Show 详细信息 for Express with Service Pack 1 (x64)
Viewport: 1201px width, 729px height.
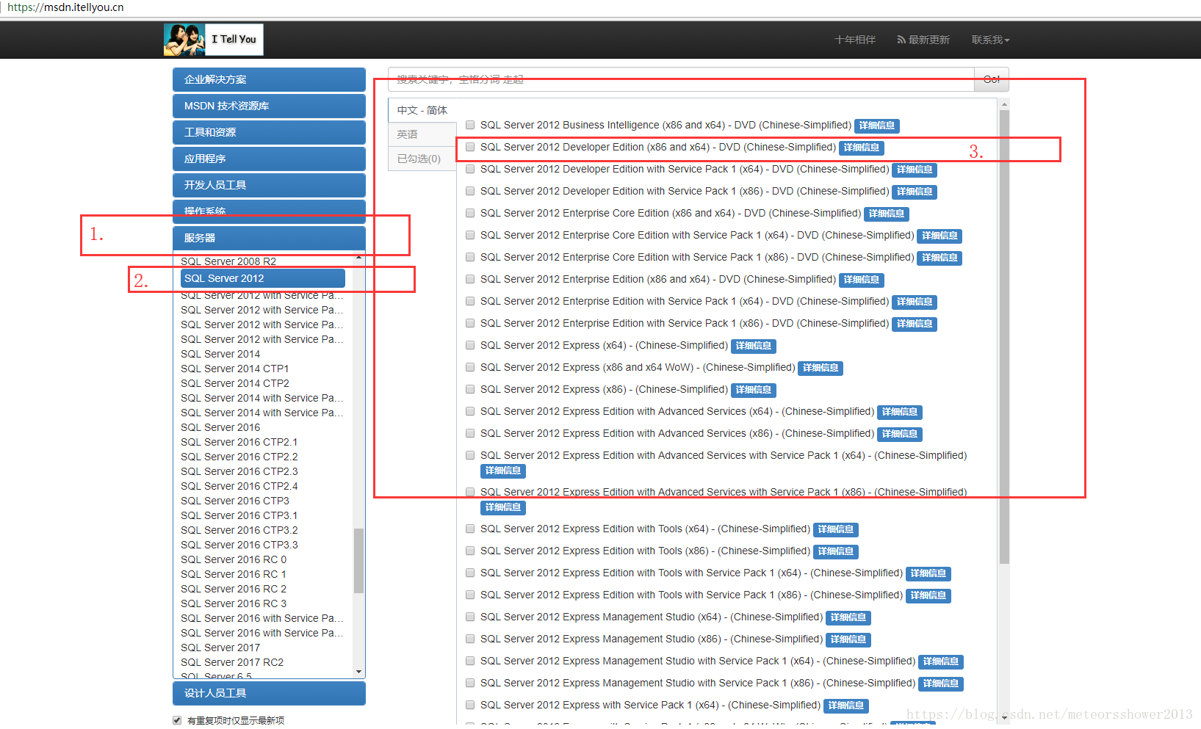[x=846, y=706]
